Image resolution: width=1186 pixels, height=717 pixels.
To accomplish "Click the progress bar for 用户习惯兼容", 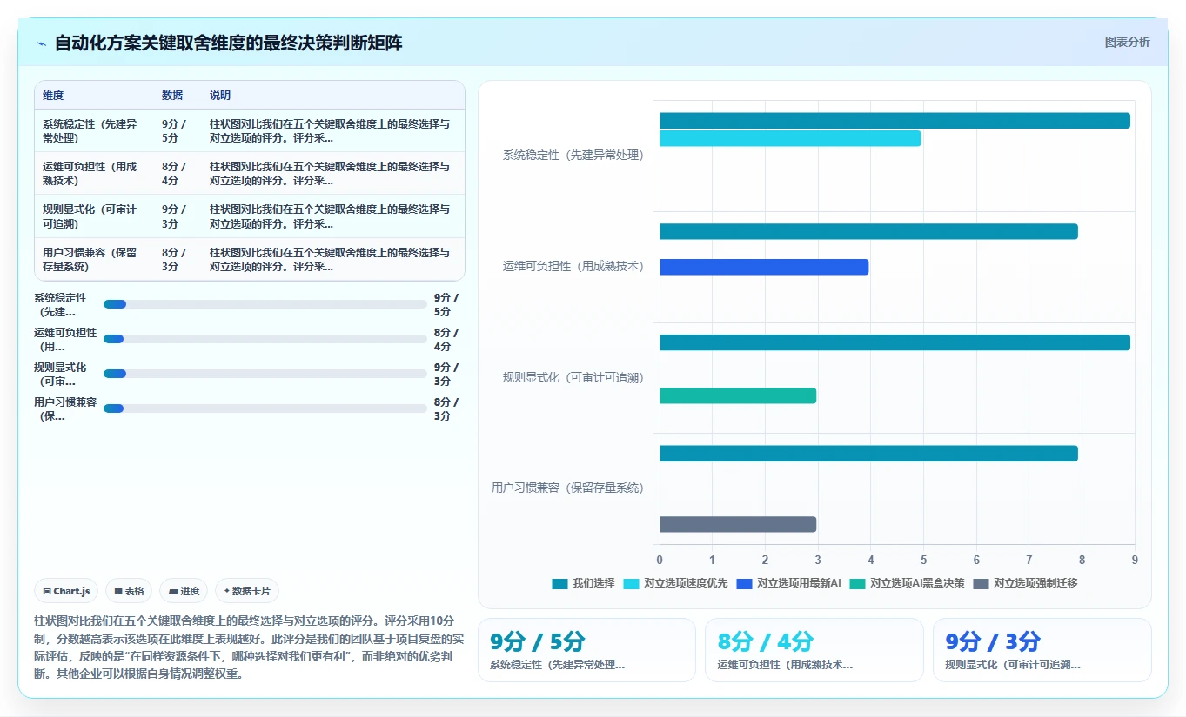I will tap(265, 408).
